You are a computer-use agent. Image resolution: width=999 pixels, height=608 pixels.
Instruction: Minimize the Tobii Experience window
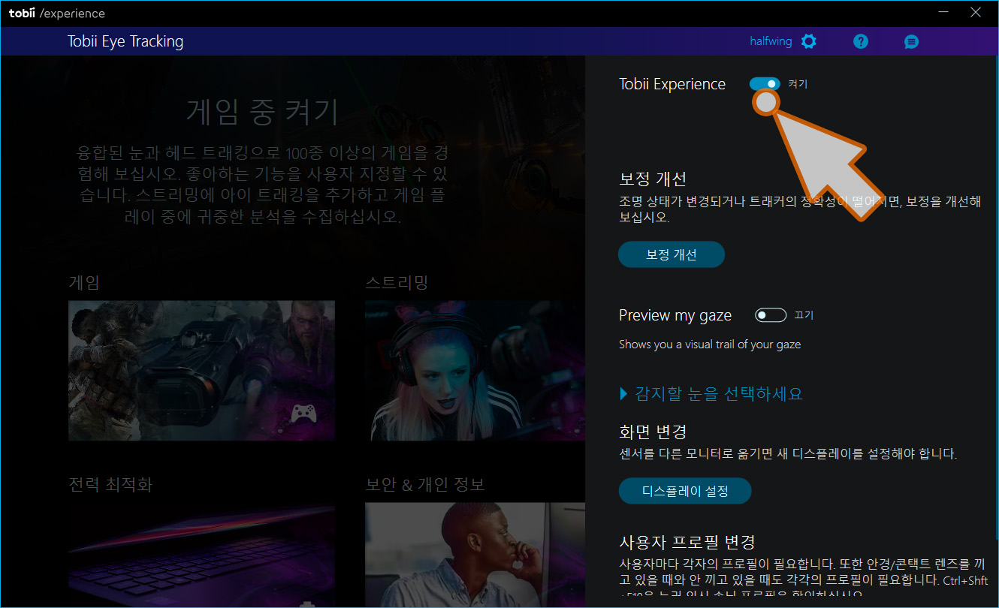[x=943, y=12]
